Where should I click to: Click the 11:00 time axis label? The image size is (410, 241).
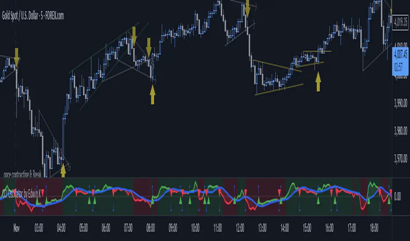(x=218, y=228)
